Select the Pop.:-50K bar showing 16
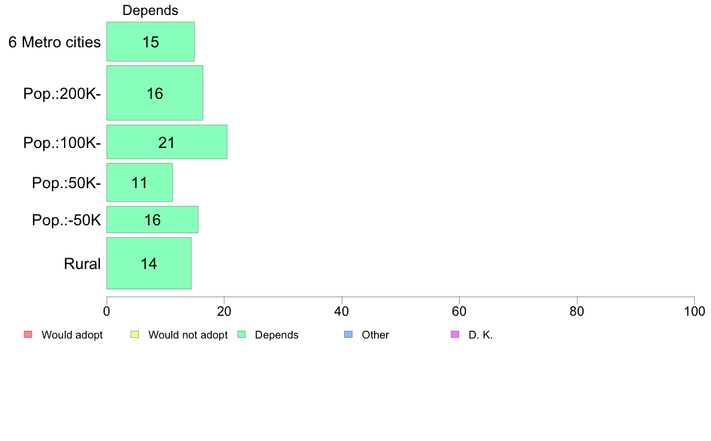711x441 pixels. [153, 220]
